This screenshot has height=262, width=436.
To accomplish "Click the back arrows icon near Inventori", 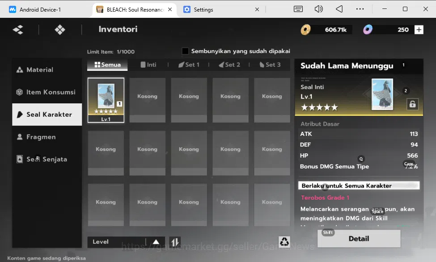I will (x=18, y=30).
